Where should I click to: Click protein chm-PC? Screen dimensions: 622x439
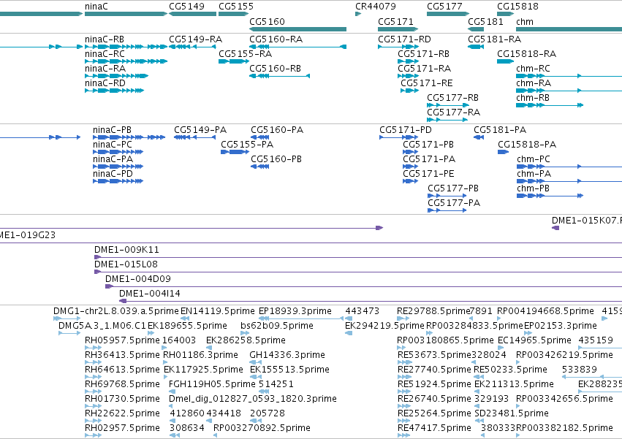click(x=533, y=159)
